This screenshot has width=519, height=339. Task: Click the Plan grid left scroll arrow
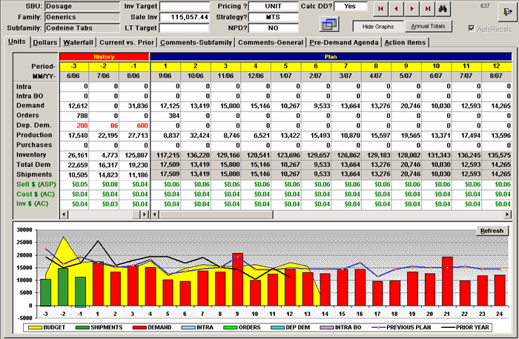155,214
